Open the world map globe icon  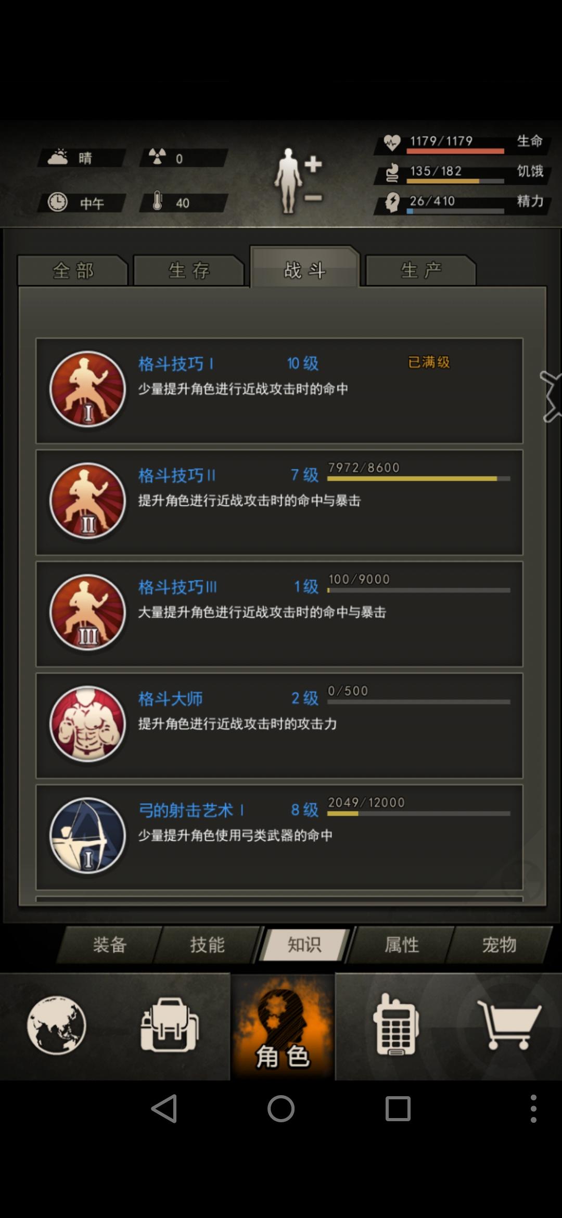coord(56,1025)
